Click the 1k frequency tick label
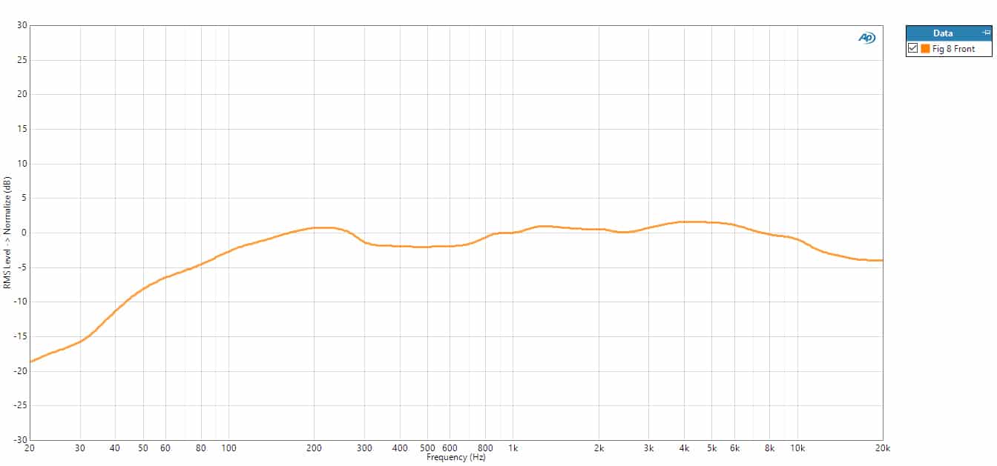The image size is (997, 466). coord(513,448)
